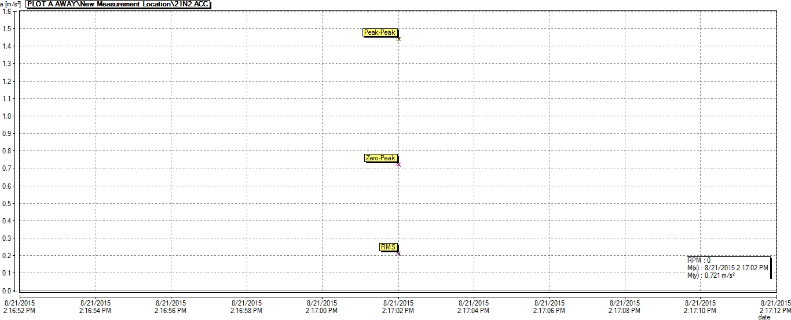
Task: Click the RPM : 0 readout
Action: click(698, 260)
